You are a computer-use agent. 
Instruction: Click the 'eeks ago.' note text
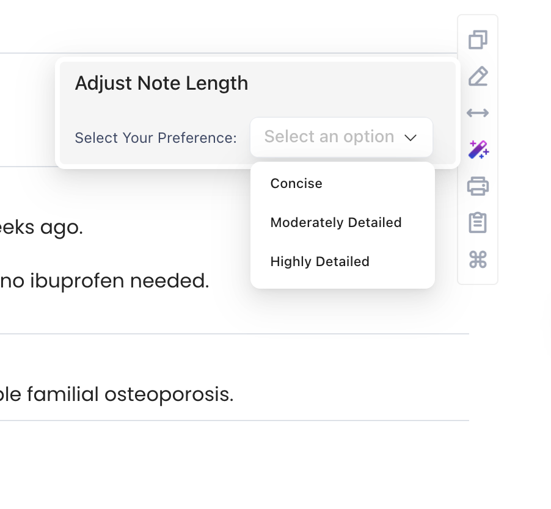(x=40, y=228)
